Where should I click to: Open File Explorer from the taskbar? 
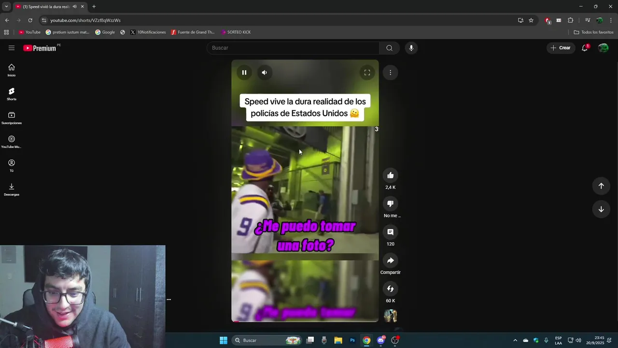tap(338, 340)
